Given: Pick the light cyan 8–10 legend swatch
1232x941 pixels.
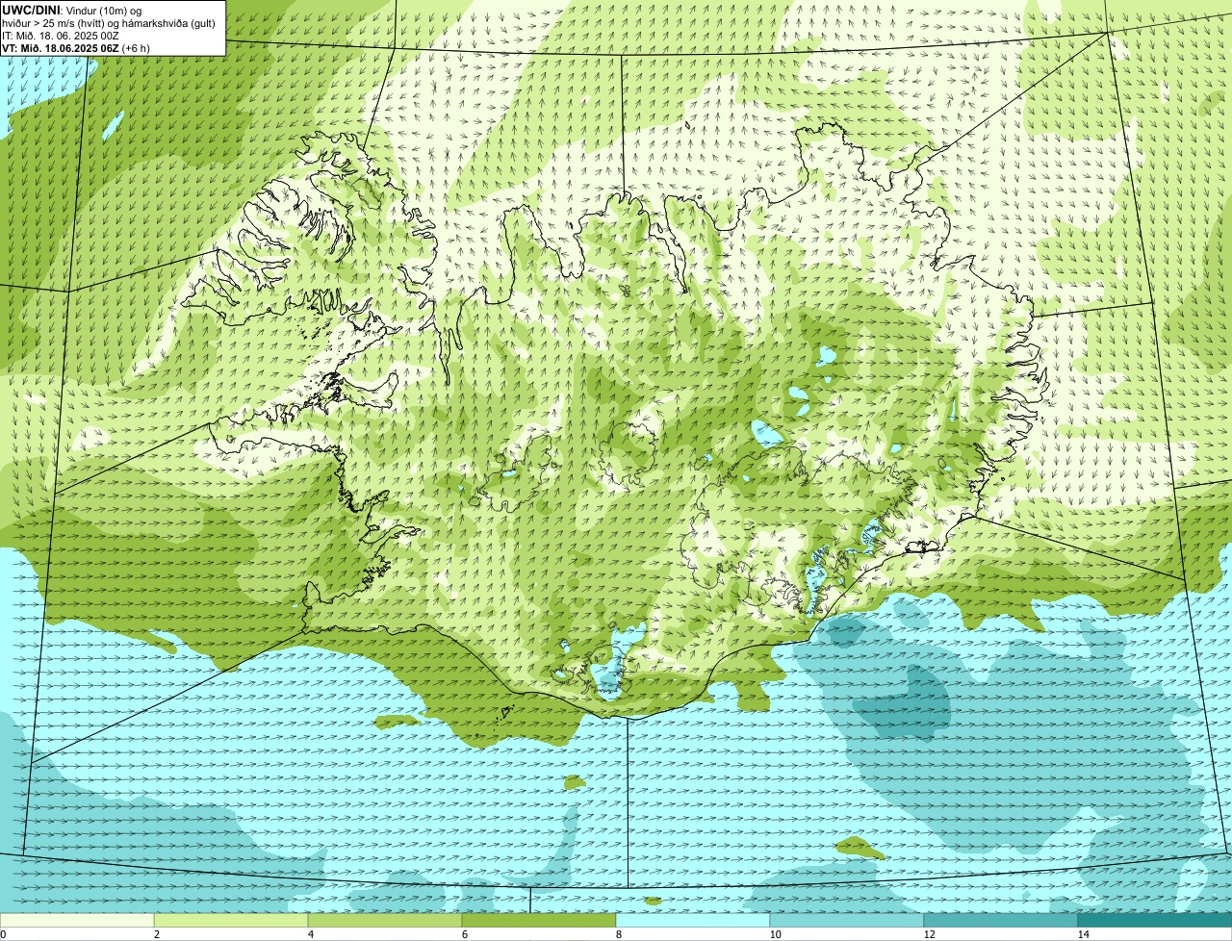Looking at the screenshot, I should (693, 920).
